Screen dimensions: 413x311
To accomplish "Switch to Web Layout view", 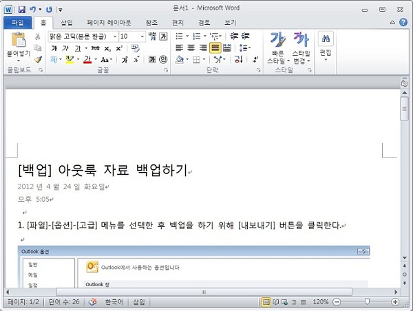I will [x=285, y=302].
